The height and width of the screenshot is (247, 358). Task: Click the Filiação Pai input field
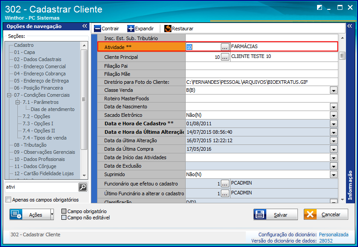click(x=262, y=66)
